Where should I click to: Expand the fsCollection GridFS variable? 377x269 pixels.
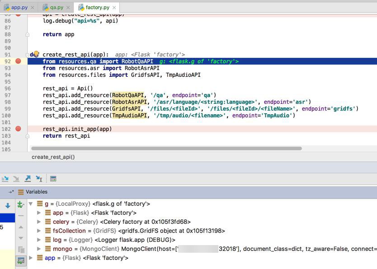tap(39, 231)
